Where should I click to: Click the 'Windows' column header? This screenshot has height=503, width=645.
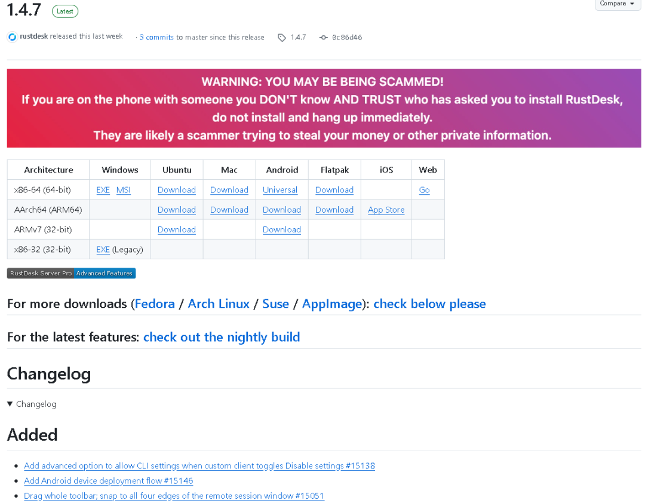click(120, 170)
